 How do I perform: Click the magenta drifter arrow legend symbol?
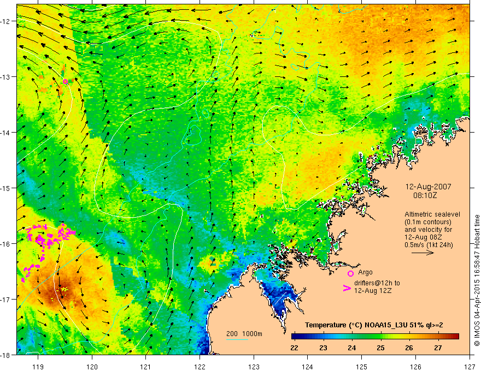(x=347, y=288)
